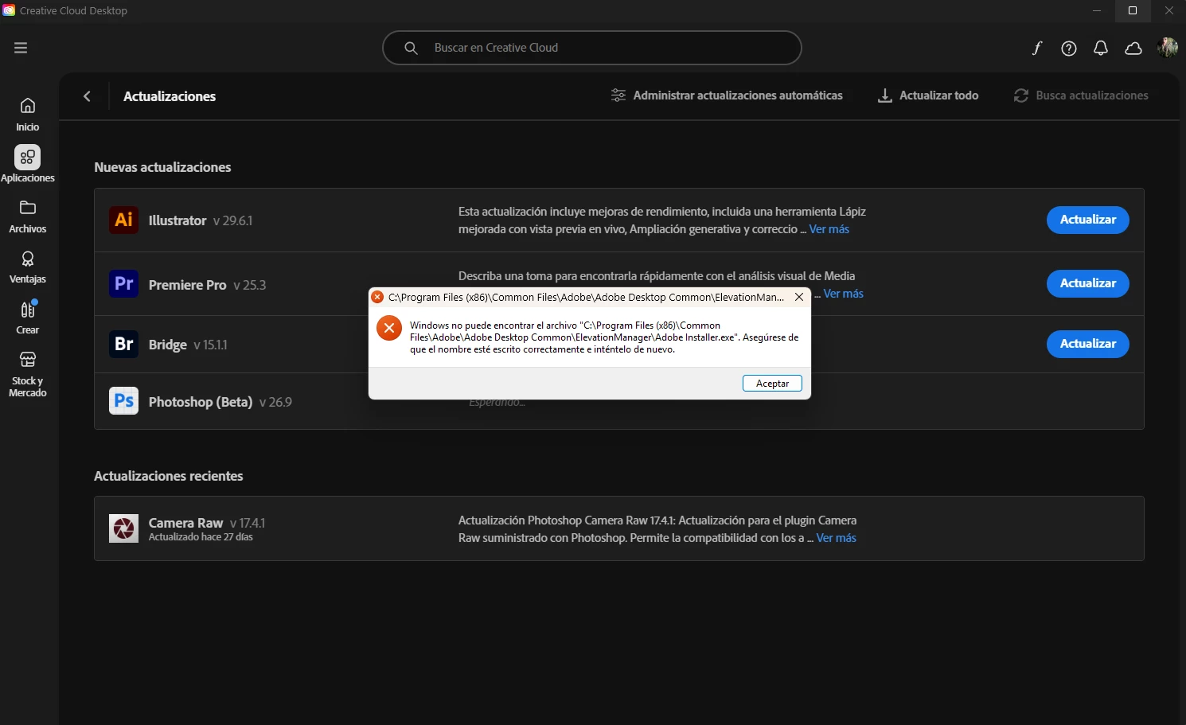The width and height of the screenshot is (1186, 725).
Task: Click the red error icon in dialog
Action: pyautogui.click(x=389, y=328)
